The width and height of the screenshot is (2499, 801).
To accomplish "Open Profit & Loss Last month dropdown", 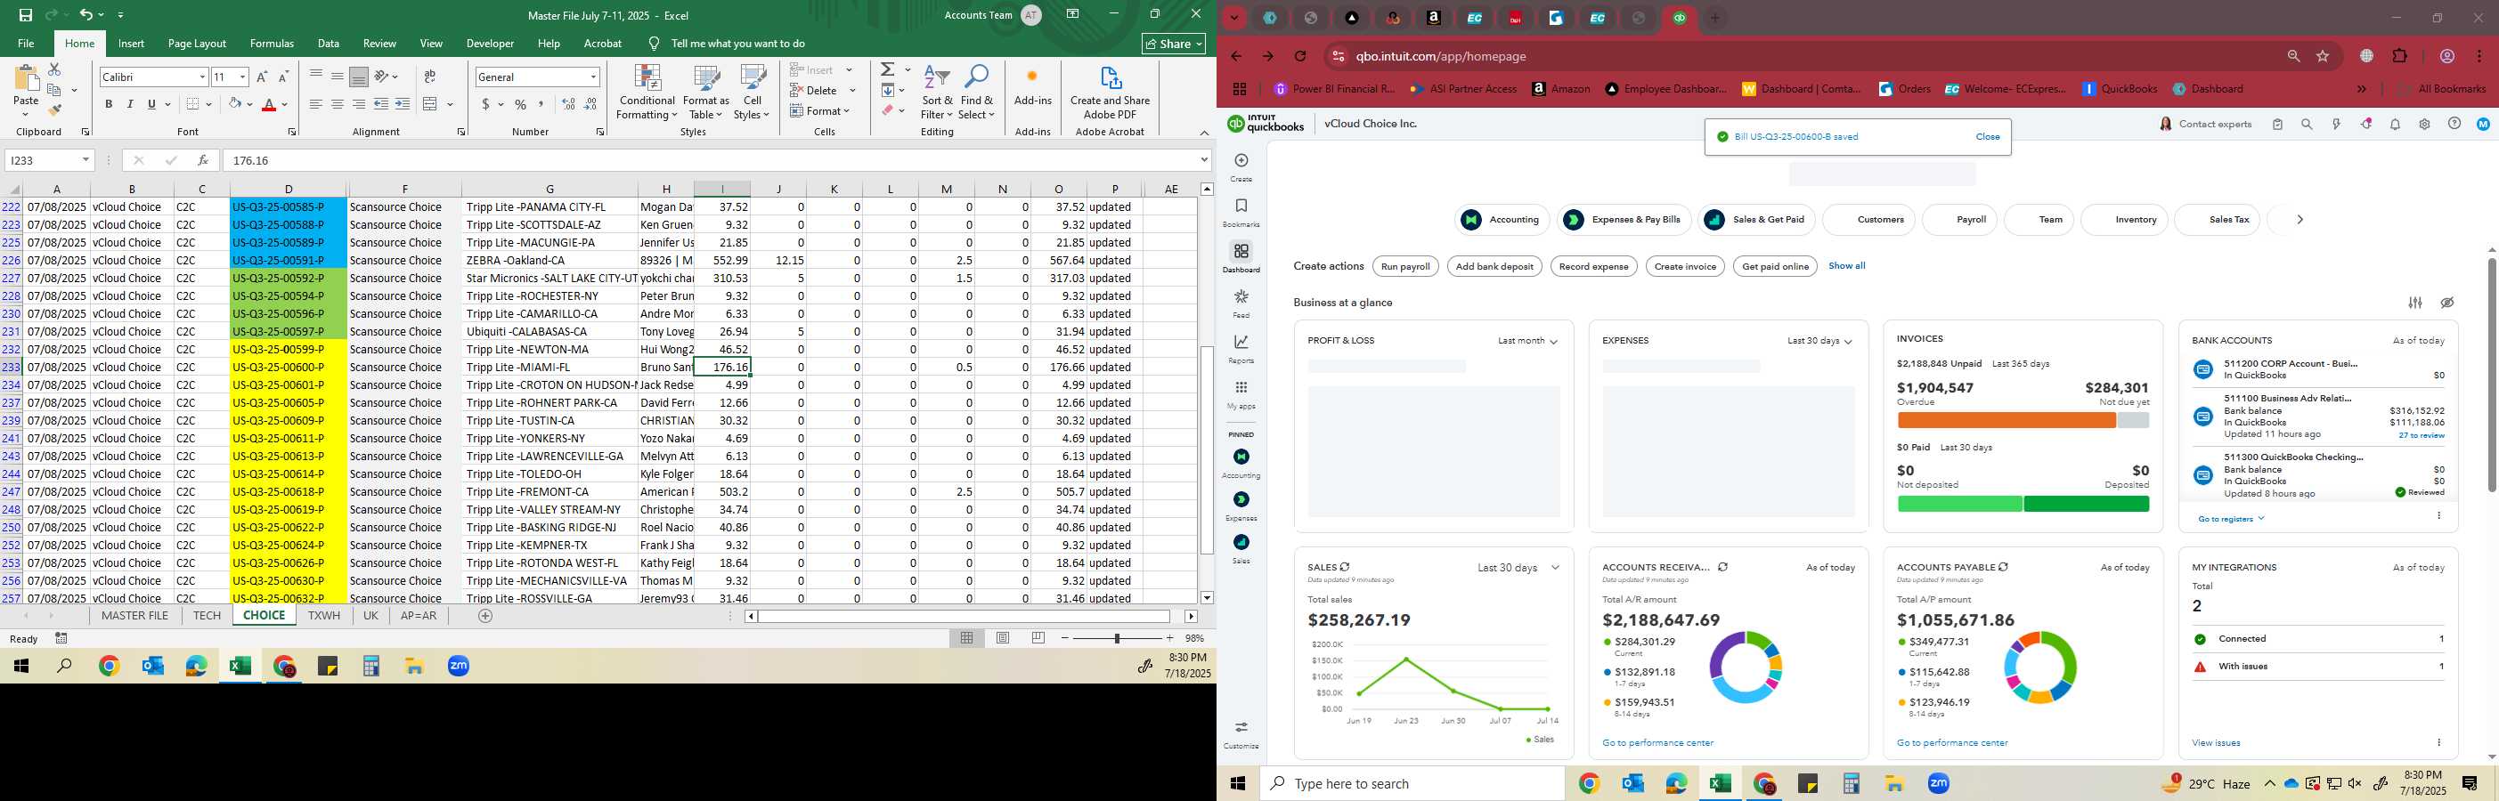I will tap(1527, 342).
